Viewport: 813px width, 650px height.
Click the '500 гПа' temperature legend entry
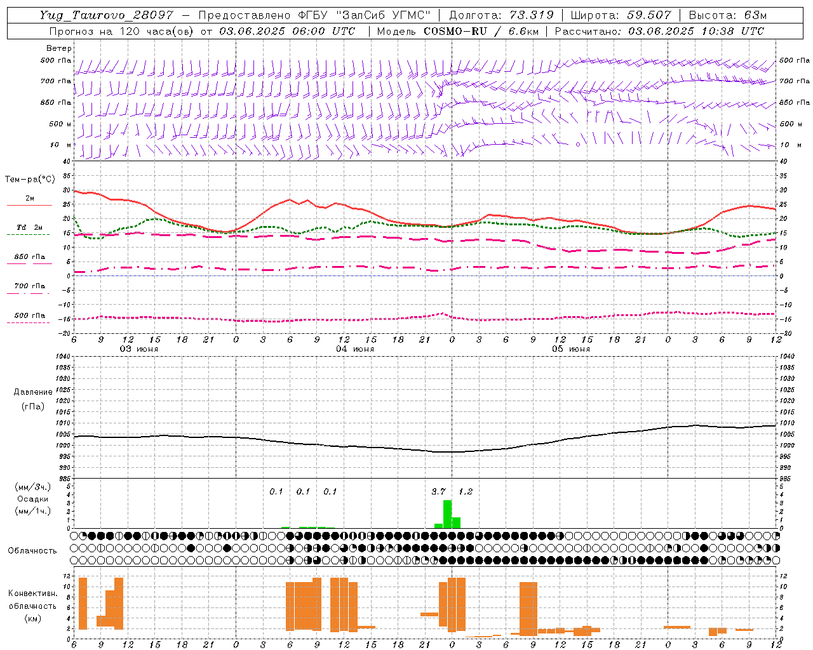pos(29,315)
